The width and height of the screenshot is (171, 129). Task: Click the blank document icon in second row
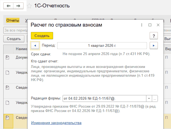[8, 72]
